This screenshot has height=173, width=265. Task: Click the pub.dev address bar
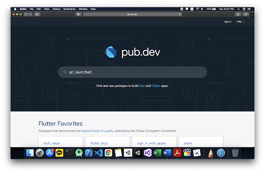(132, 14)
